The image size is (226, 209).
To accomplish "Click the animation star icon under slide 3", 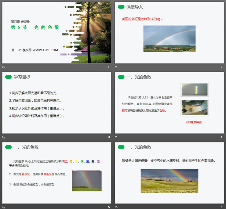I will [4, 137].
